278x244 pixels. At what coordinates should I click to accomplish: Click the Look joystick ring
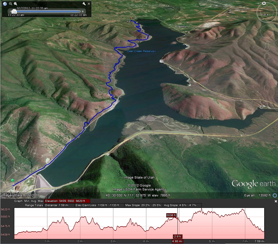pyautogui.click(x=267, y=13)
